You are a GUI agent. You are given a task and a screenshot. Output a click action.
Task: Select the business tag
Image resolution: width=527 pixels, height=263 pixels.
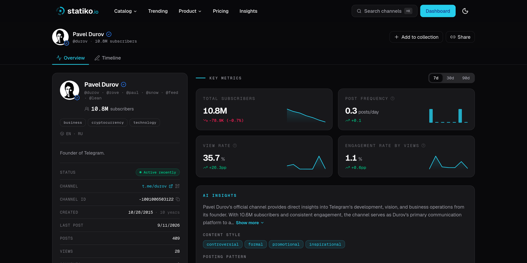pyautogui.click(x=73, y=123)
